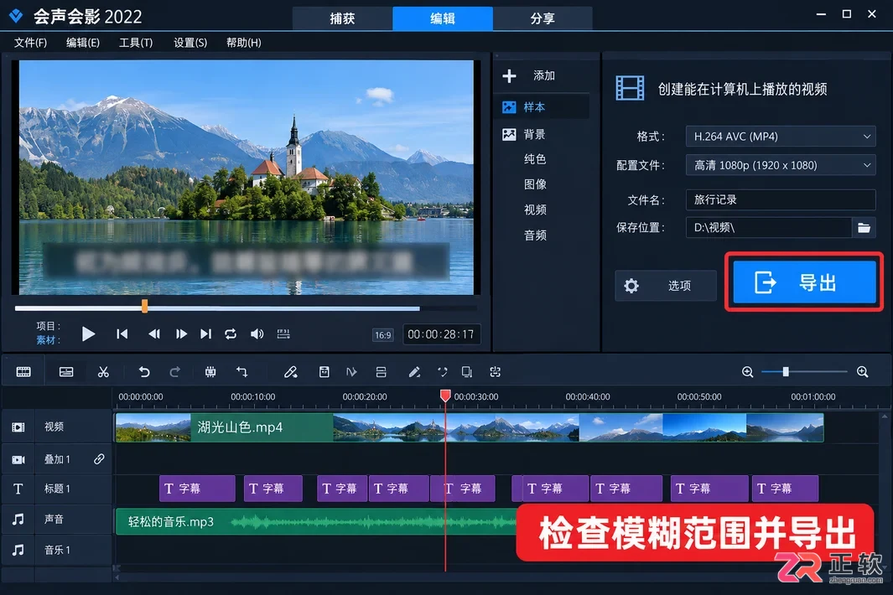
Task: Click the blue 导出 export button
Action: 804,282
